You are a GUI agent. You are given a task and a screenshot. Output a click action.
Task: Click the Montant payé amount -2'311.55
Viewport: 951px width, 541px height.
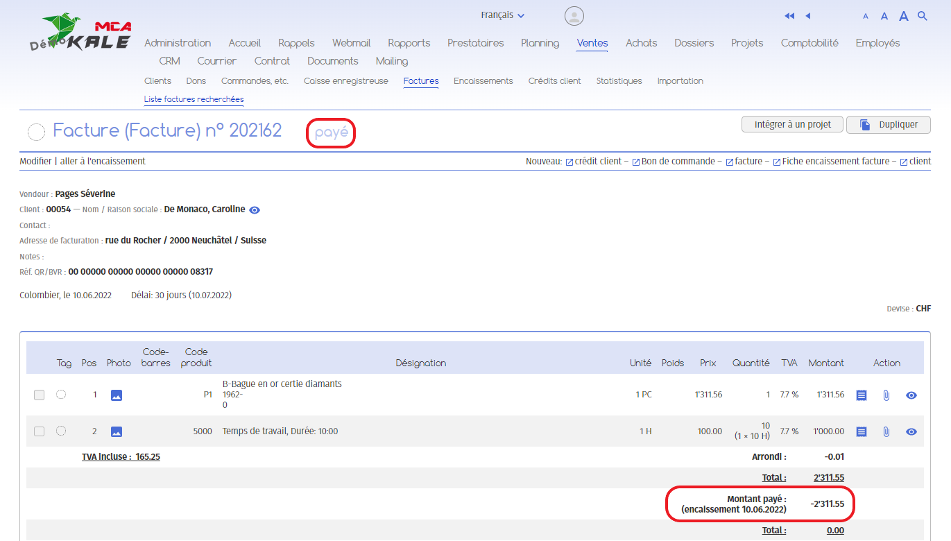pos(827,504)
